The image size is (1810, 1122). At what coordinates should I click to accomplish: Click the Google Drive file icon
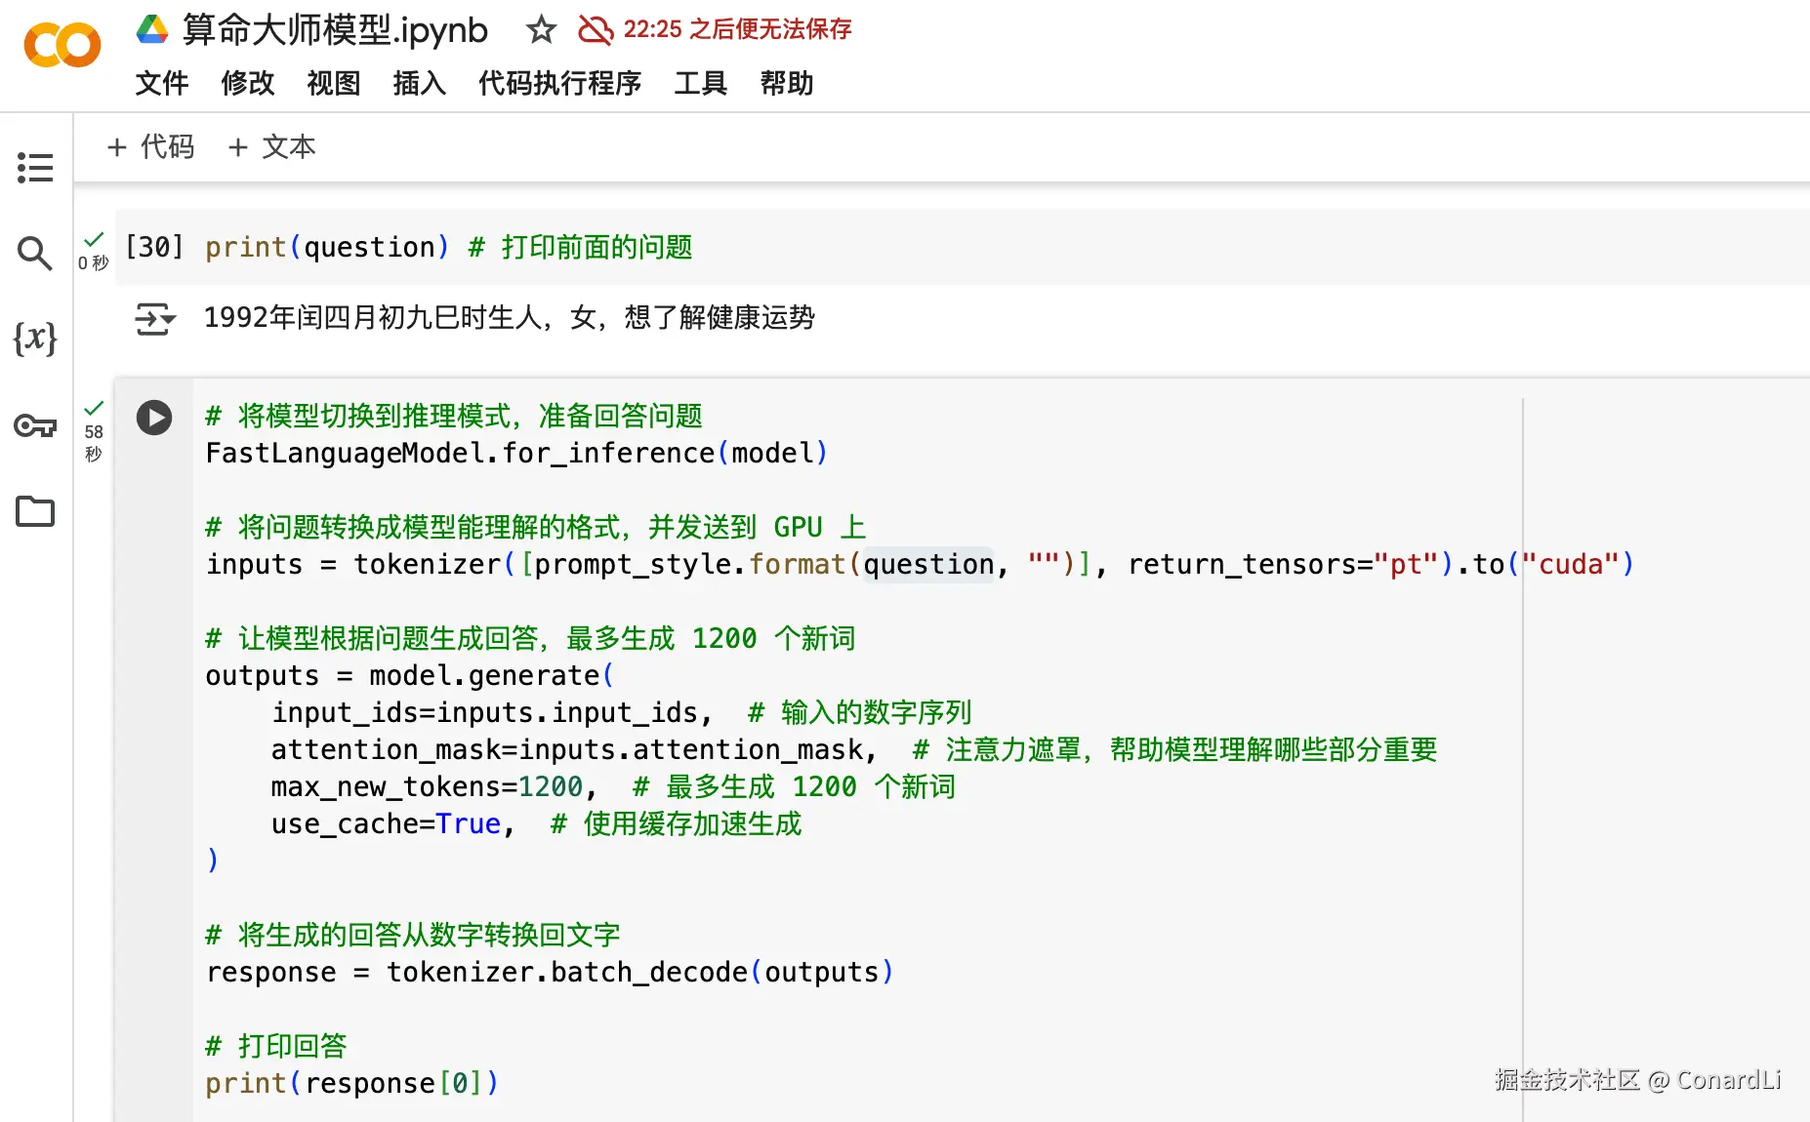[x=151, y=29]
